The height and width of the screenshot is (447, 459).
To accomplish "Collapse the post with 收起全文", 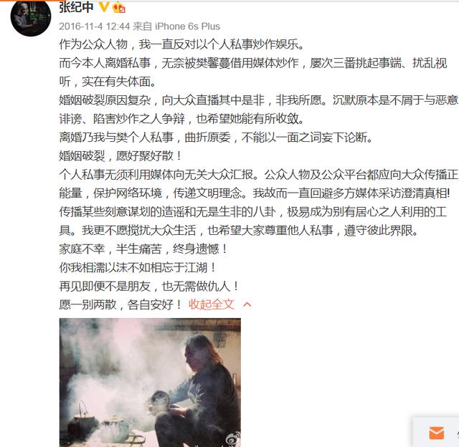I will tap(212, 304).
